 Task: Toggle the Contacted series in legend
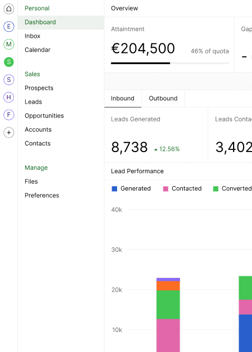[x=182, y=189]
